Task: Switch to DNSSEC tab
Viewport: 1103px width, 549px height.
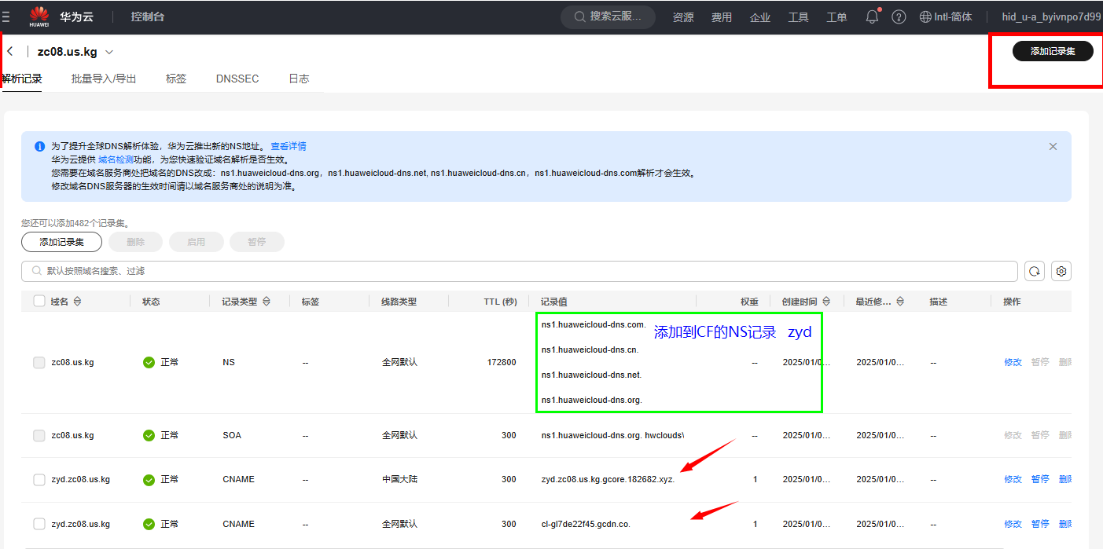Action: pyautogui.click(x=237, y=79)
